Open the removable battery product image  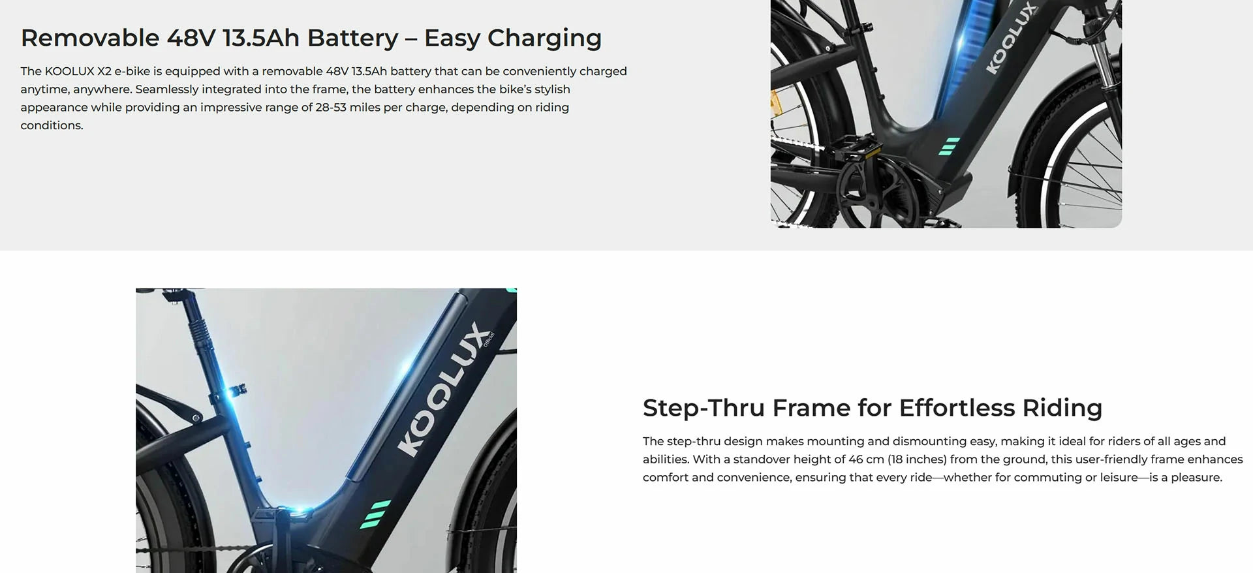[946, 114]
